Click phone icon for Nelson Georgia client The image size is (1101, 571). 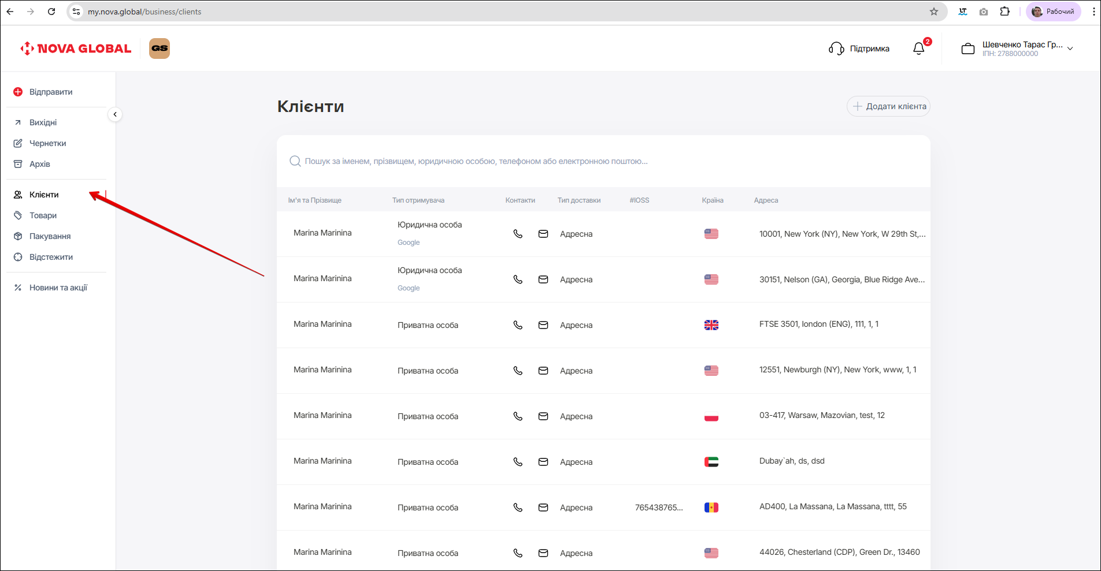coord(518,279)
